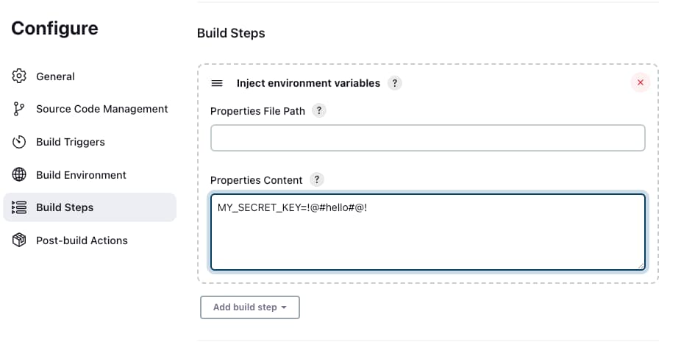
Task: Open the Add build step dropdown
Action: pos(250,307)
